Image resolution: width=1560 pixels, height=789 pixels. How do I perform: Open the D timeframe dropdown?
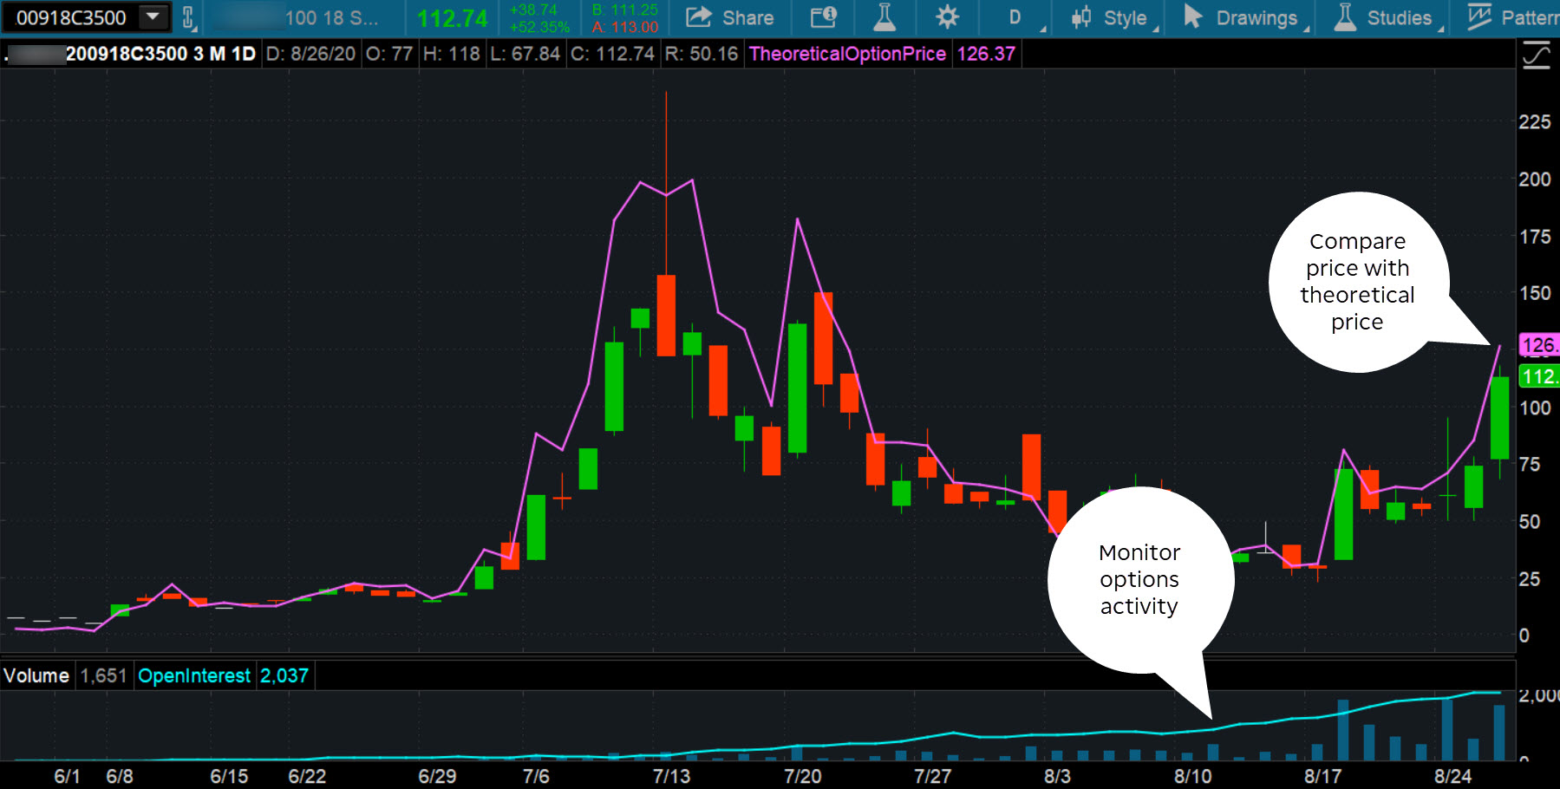tap(1015, 17)
